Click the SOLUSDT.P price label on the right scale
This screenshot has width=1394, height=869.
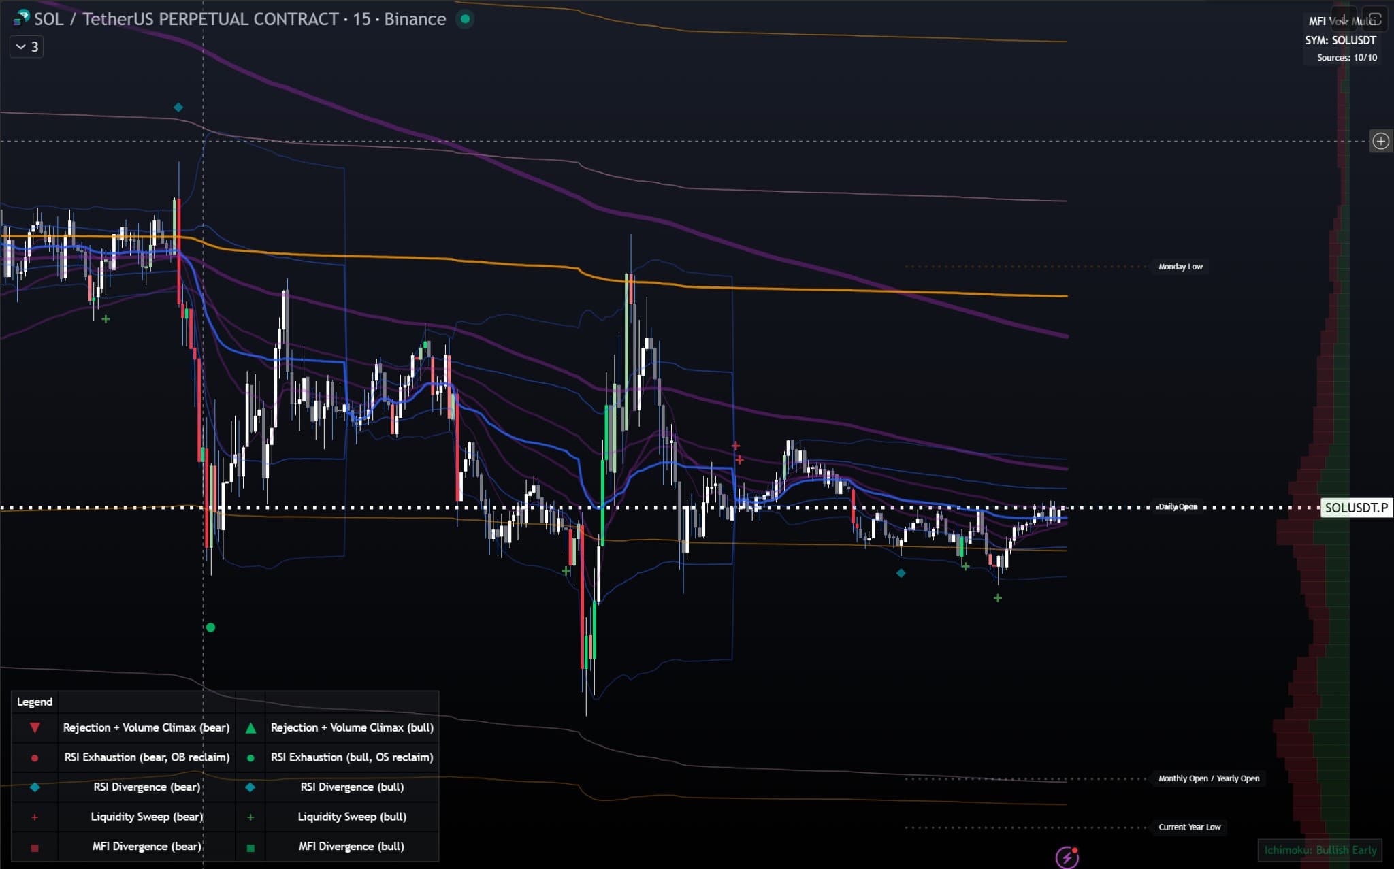tap(1356, 508)
